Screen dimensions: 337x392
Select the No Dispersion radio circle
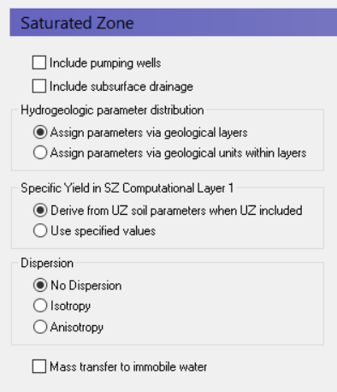(x=40, y=285)
